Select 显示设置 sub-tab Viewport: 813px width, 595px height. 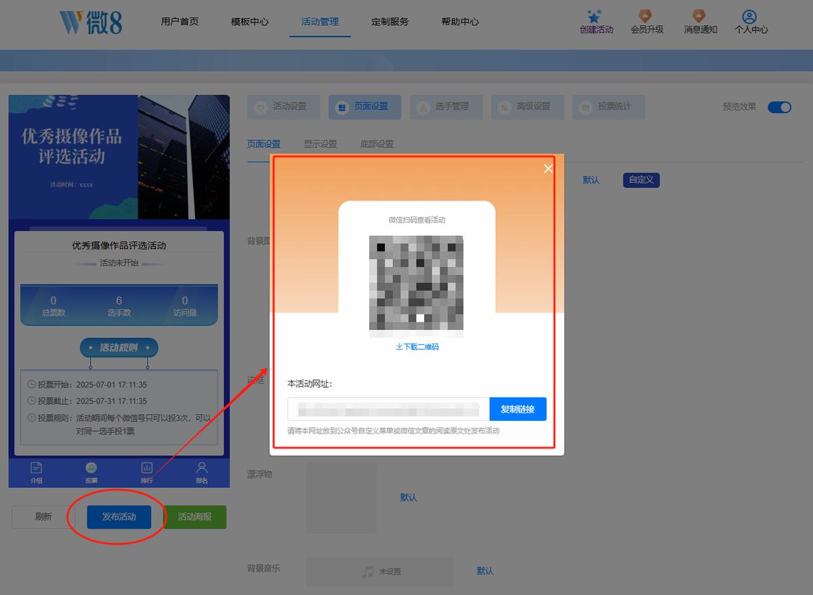pyautogui.click(x=320, y=144)
